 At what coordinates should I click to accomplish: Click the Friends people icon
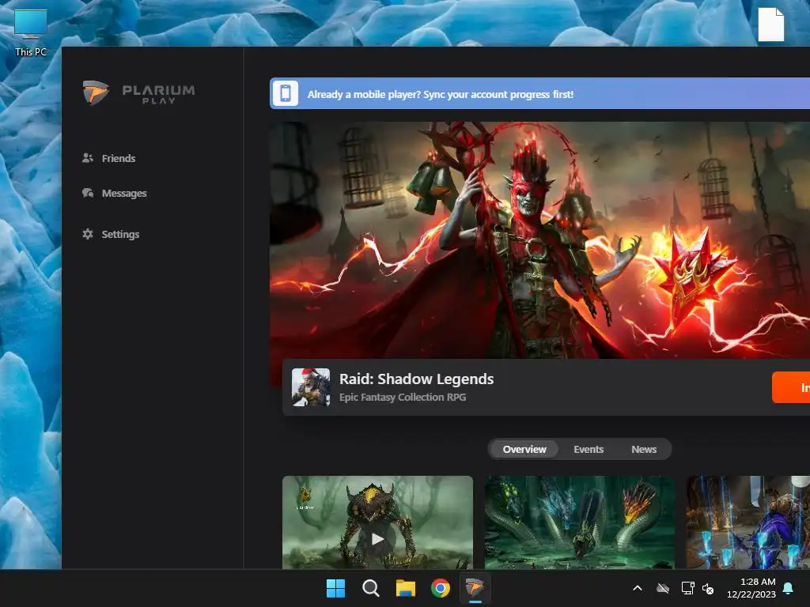pos(88,158)
